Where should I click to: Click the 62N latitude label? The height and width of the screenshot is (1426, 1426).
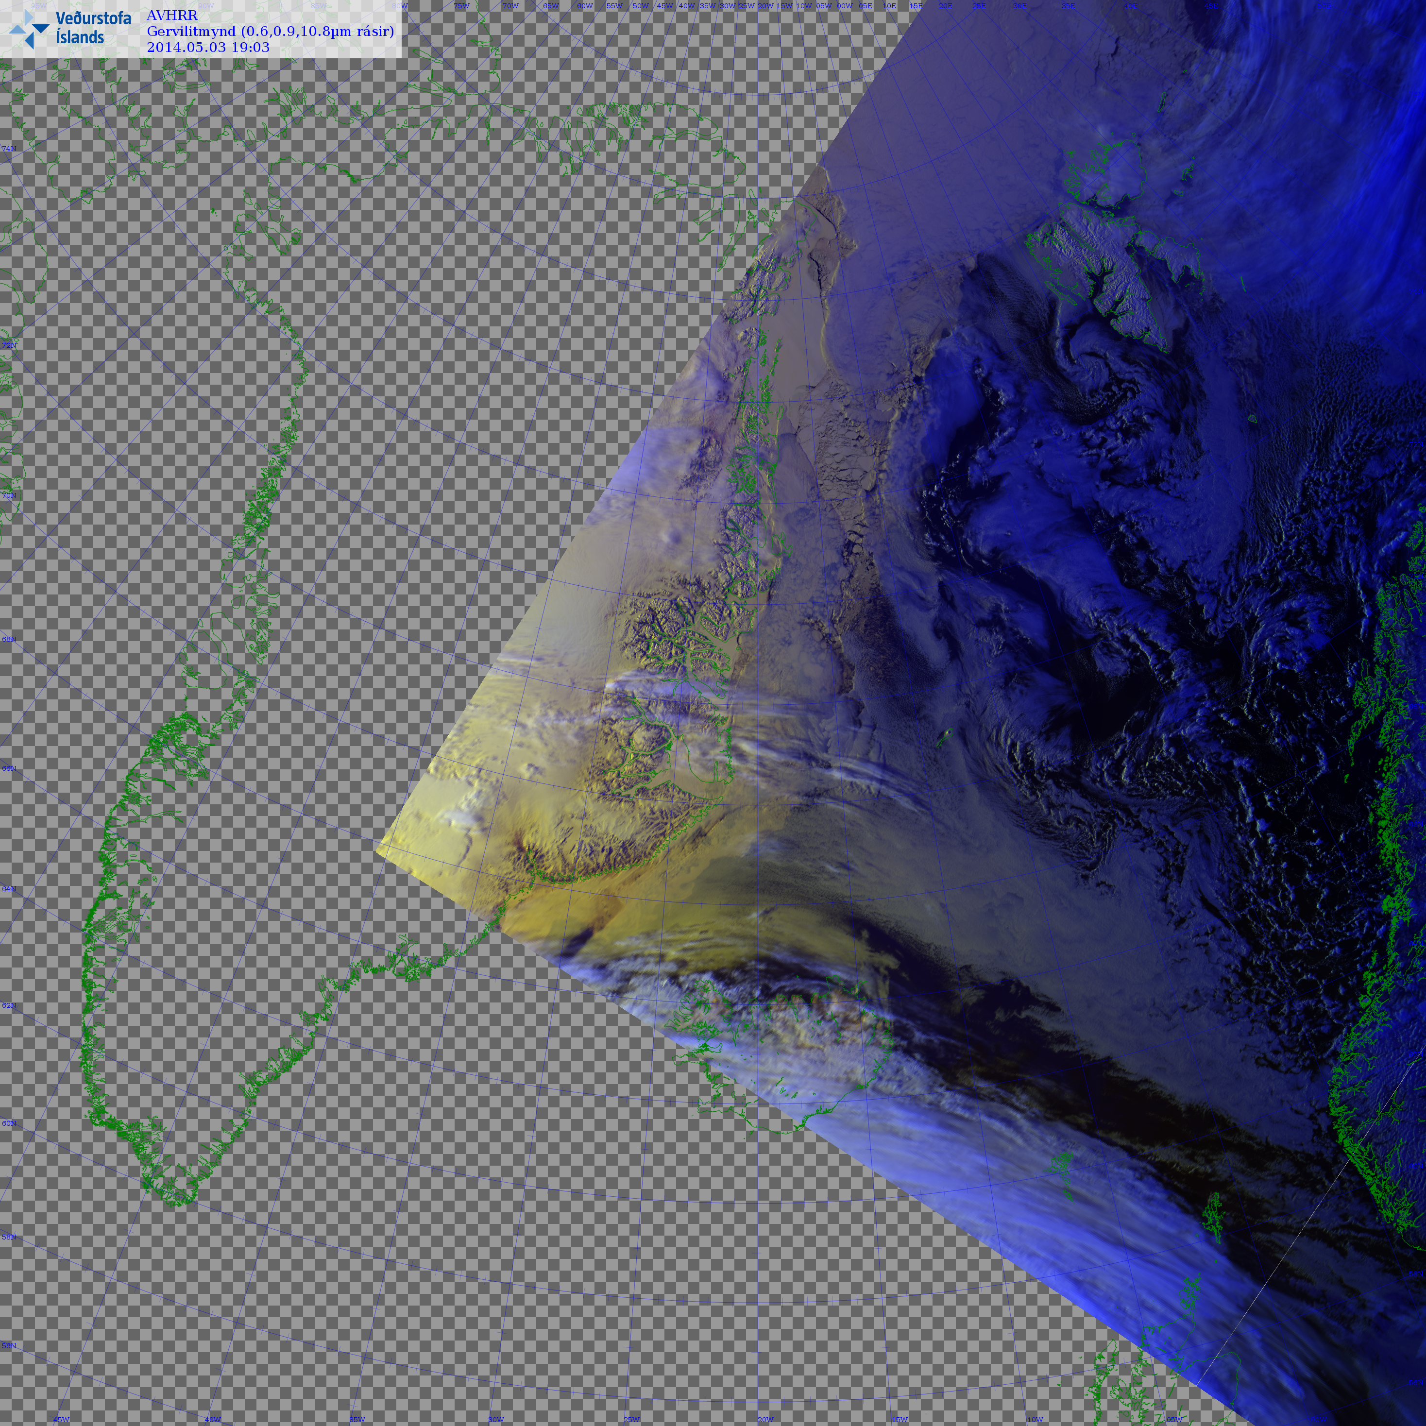9,1006
